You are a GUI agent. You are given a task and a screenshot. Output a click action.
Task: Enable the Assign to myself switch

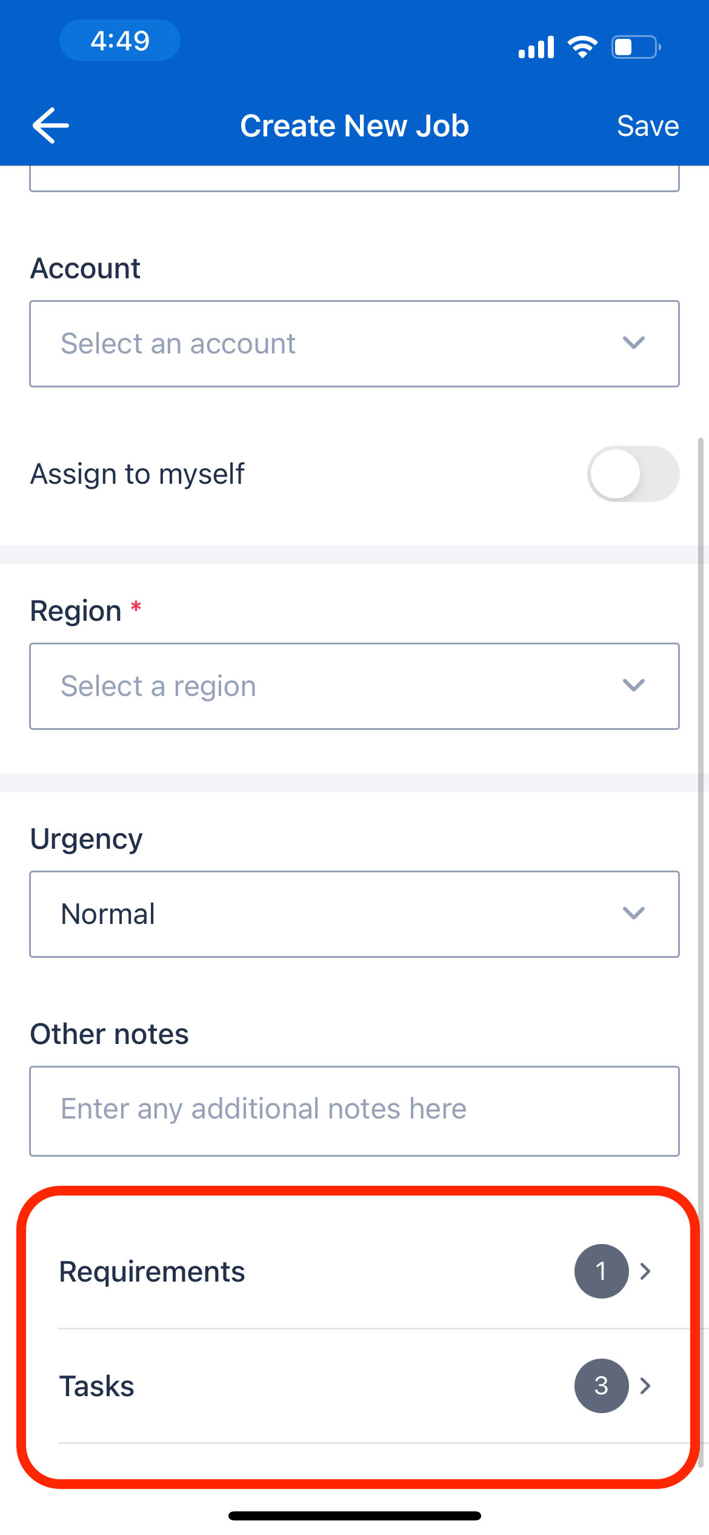pyautogui.click(x=634, y=473)
